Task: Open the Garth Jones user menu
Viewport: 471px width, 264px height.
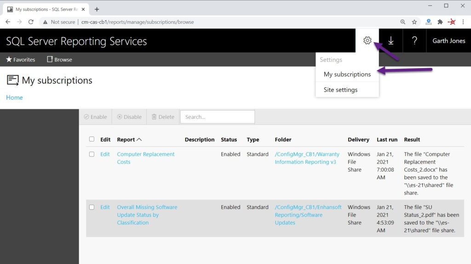Action: pyautogui.click(x=448, y=41)
